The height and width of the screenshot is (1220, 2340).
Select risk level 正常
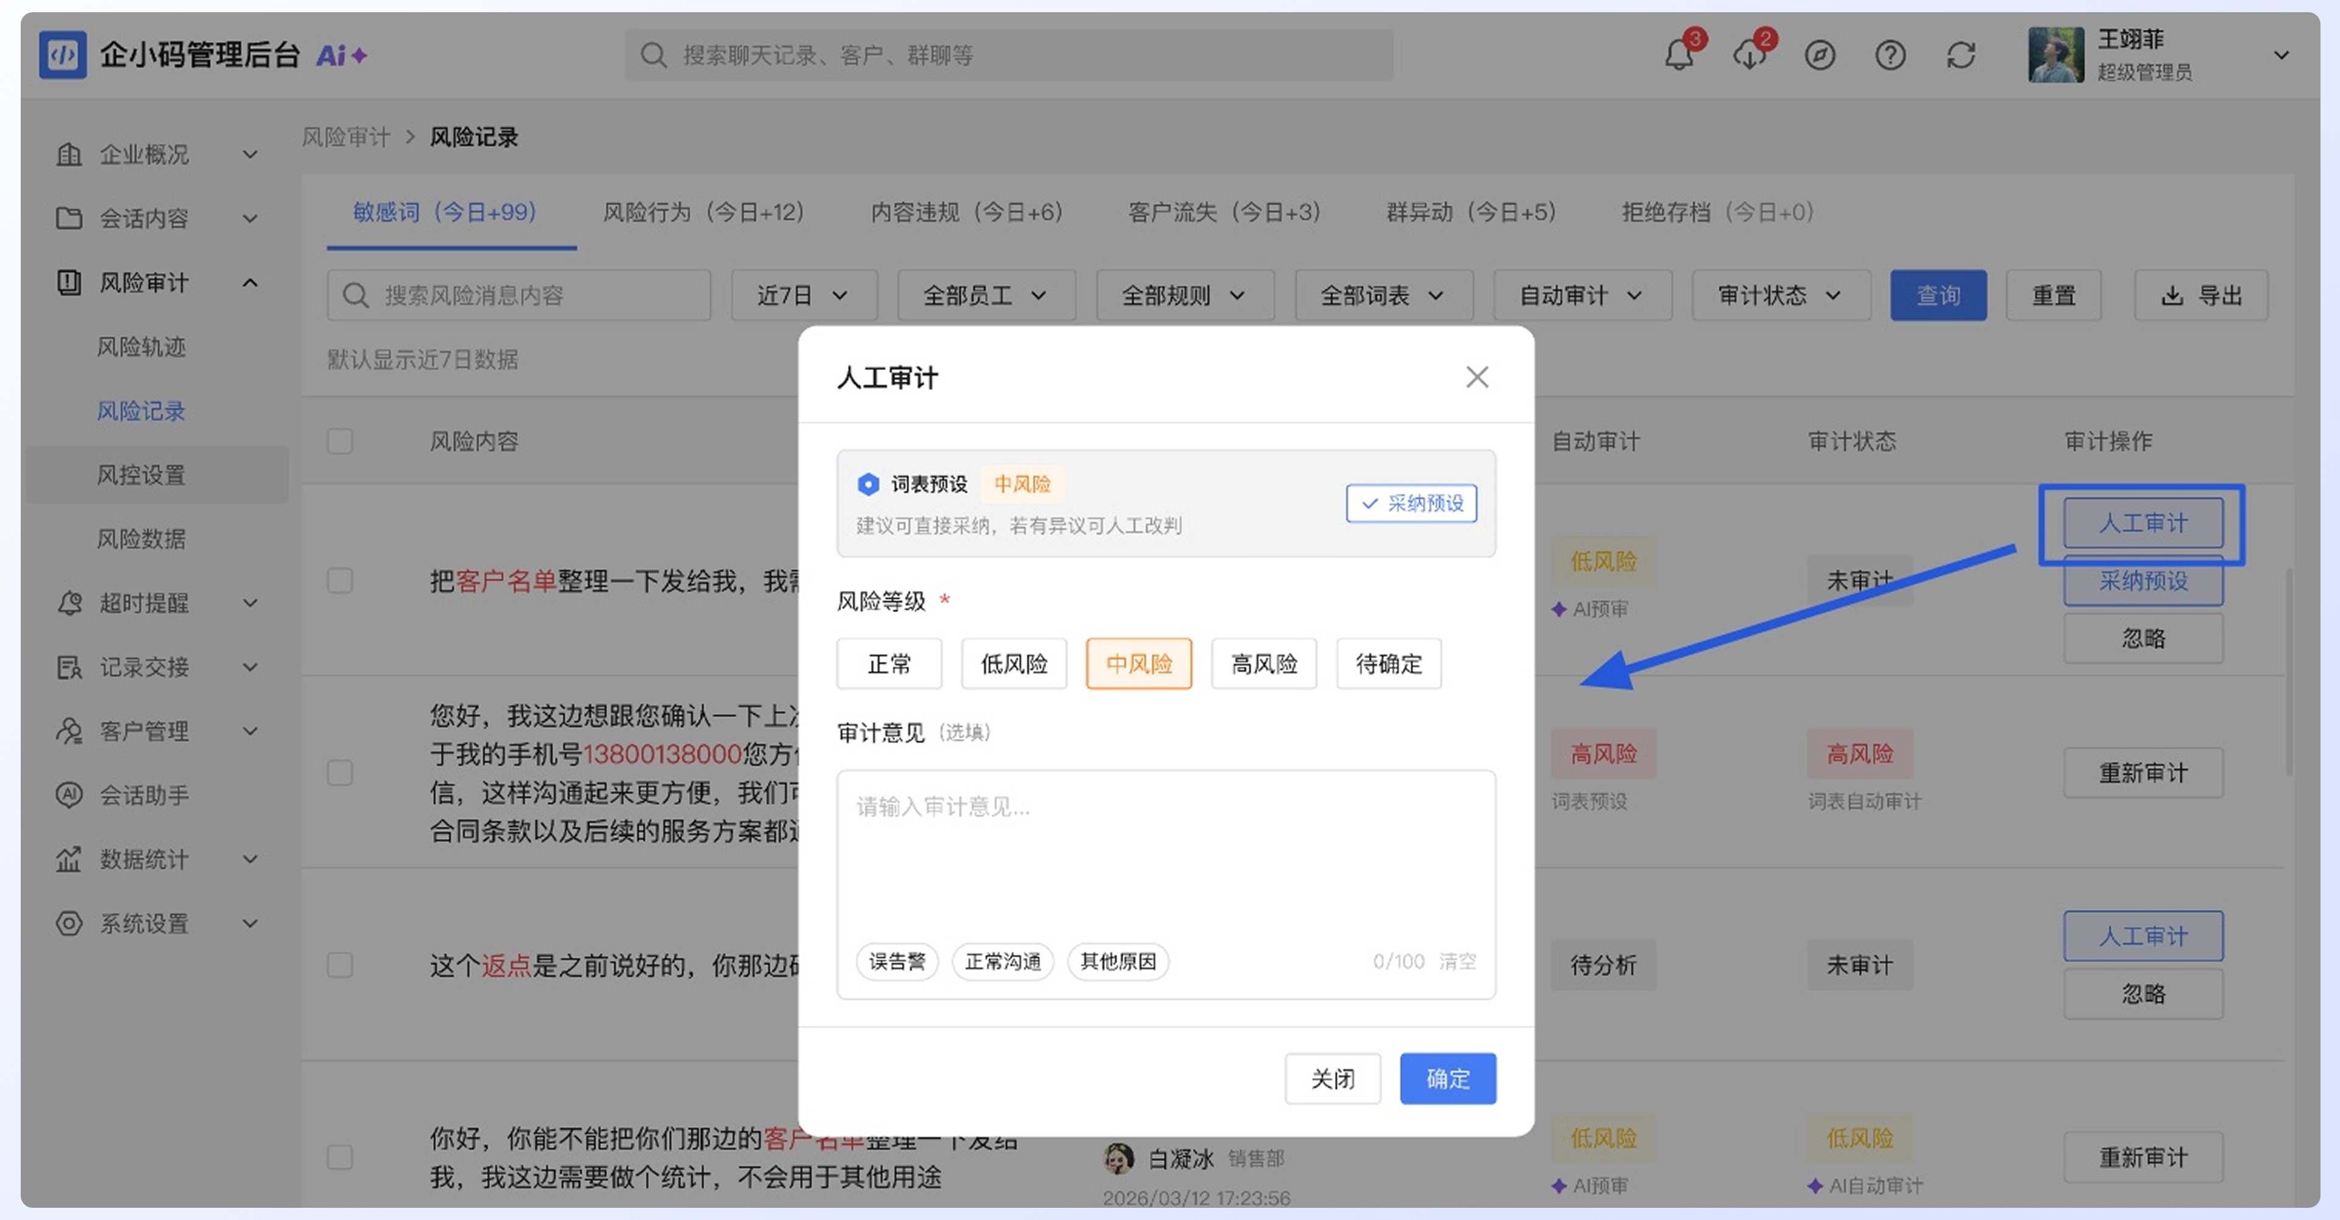(889, 664)
